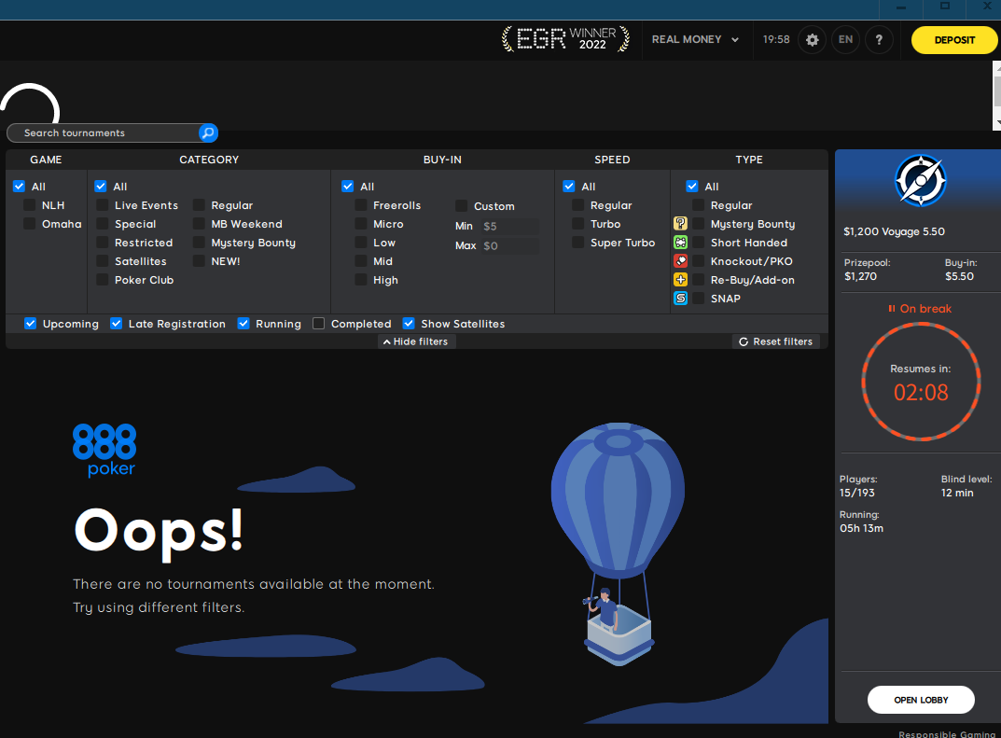Enable the Poker Club category filter
Image resolution: width=1001 pixels, height=738 pixels.
(102, 280)
